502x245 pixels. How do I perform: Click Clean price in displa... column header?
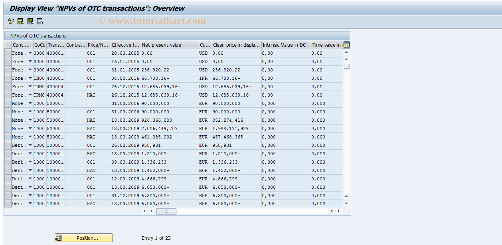[236, 45]
